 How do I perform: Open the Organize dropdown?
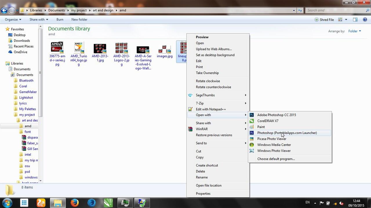tap(13, 19)
